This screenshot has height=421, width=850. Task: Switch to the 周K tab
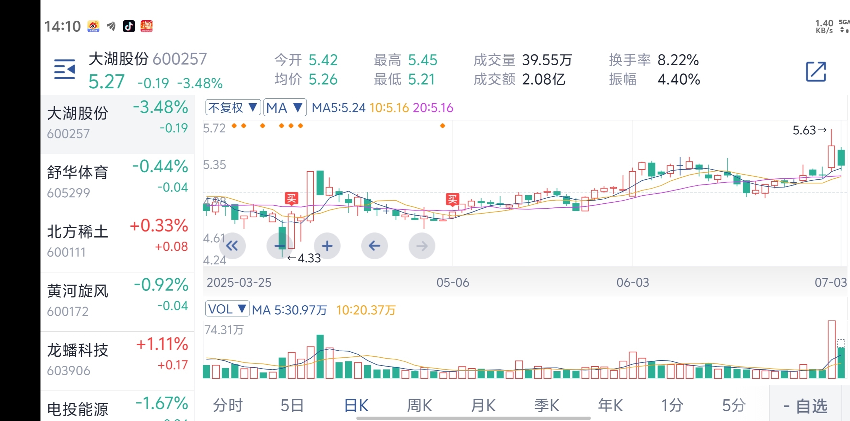pyautogui.click(x=419, y=405)
